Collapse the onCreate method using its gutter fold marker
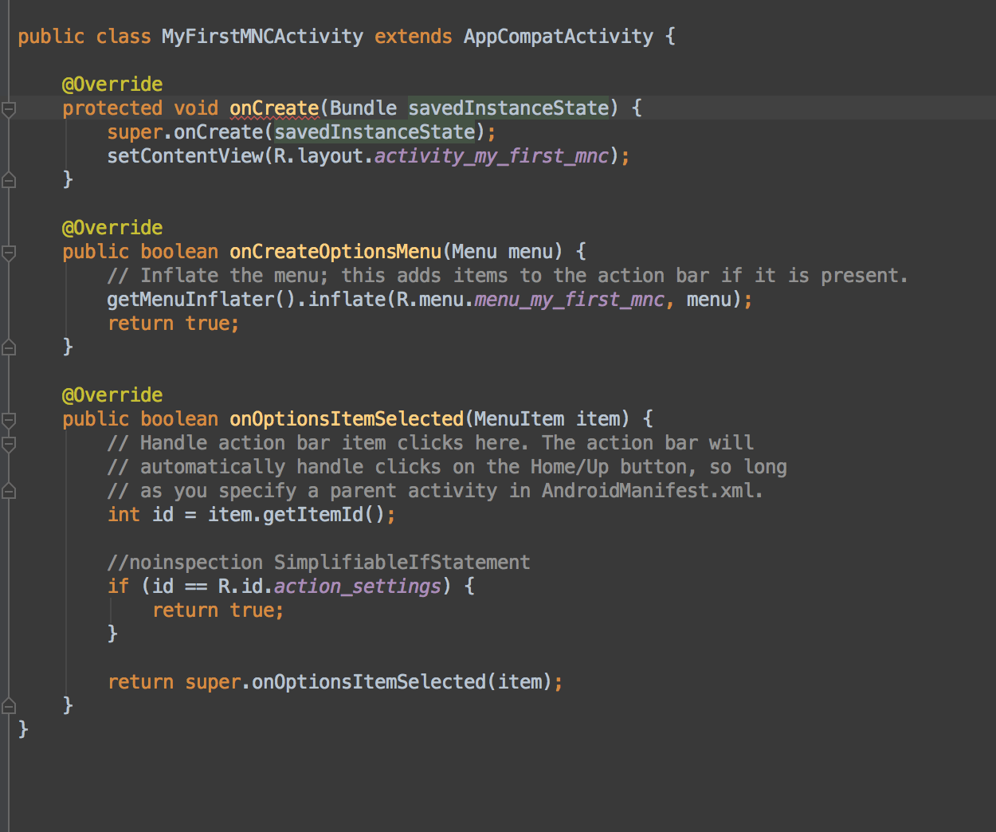996x832 pixels. point(9,109)
